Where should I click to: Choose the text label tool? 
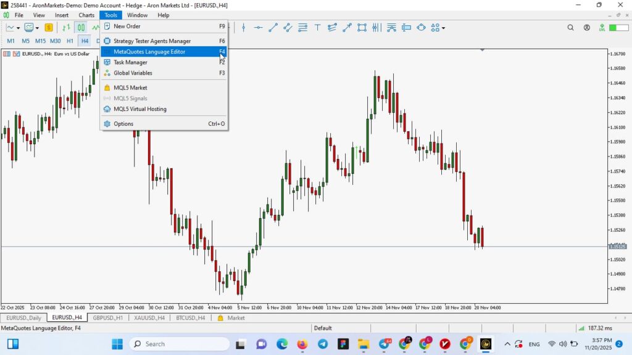pos(317,28)
